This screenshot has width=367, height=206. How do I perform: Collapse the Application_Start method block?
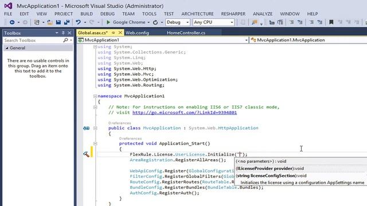(95, 144)
